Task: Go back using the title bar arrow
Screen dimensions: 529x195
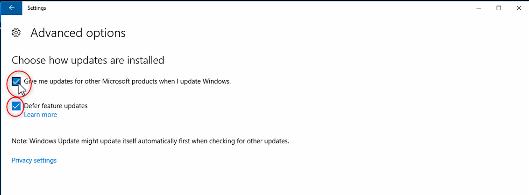Action: click(x=12, y=8)
